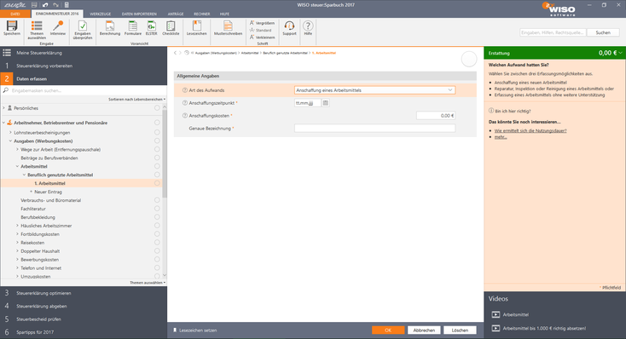Collapse the Arbeitsmittel tree node
Image resolution: width=626 pixels, height=339 pixels.
(x=17, y=166)
